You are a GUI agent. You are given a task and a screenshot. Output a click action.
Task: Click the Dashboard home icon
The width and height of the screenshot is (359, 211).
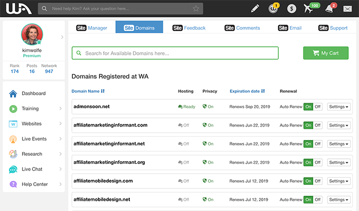coord(13,94)
